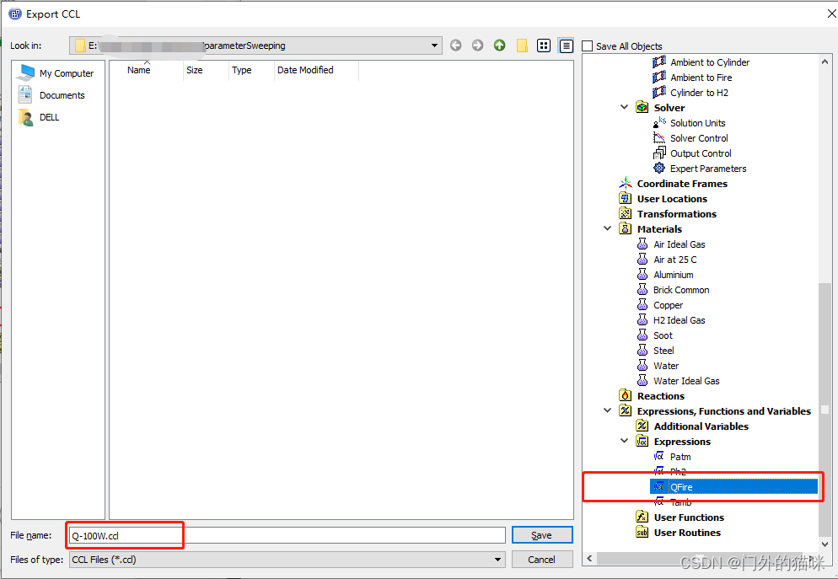This screenshot has width=838, height=579.
Task: Click the Solution Units icon
Action: [x=659, y=123]
